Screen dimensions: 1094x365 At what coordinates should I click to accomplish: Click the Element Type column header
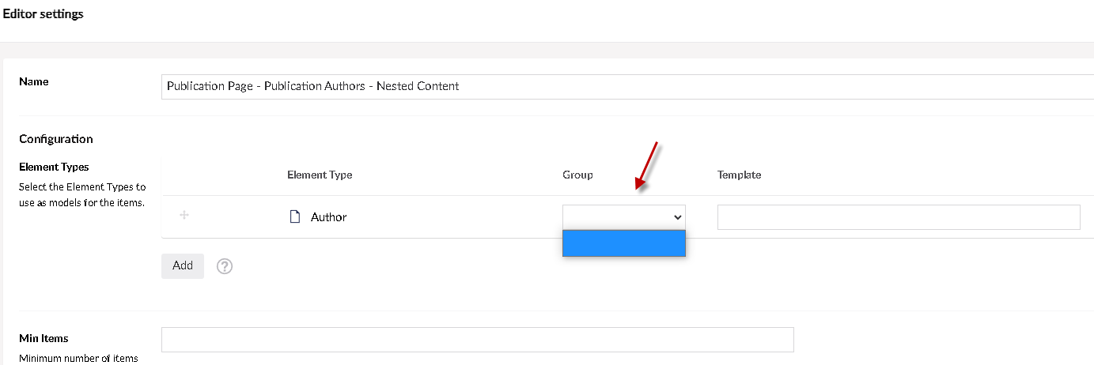[x=320, y=175]
